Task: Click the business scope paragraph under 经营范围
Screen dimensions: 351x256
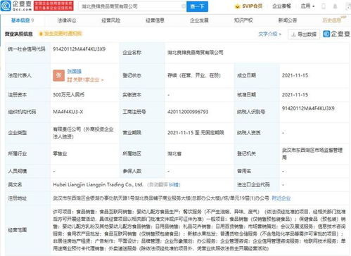Action: point(199,230)
